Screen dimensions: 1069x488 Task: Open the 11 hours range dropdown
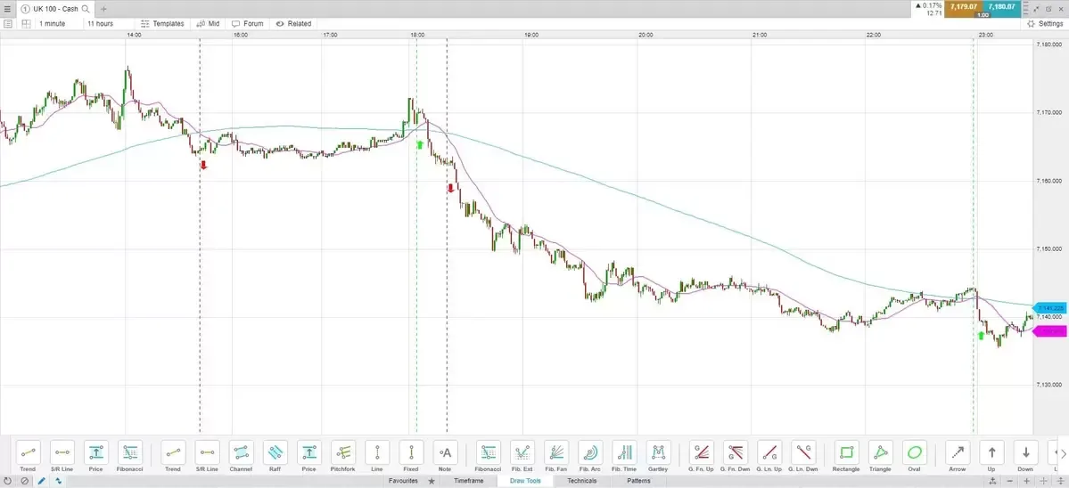pyautogui.click(x=100, y=24)
